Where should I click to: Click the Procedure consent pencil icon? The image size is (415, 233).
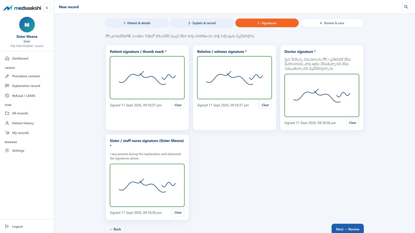coord(7,76)
